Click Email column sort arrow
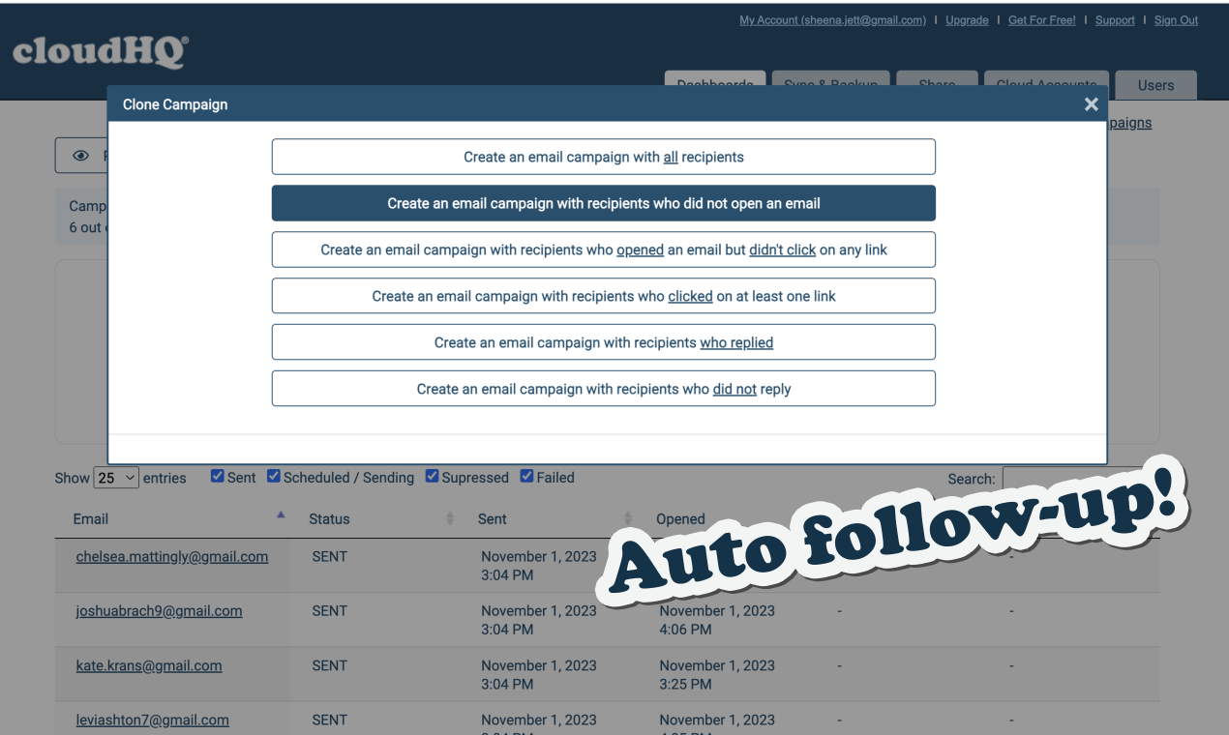This screenshot has height=735, width=1229. (281, 515)
